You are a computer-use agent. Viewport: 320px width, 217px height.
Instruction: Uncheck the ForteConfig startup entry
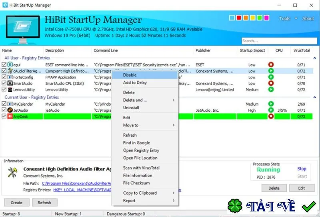pos(4,77)
